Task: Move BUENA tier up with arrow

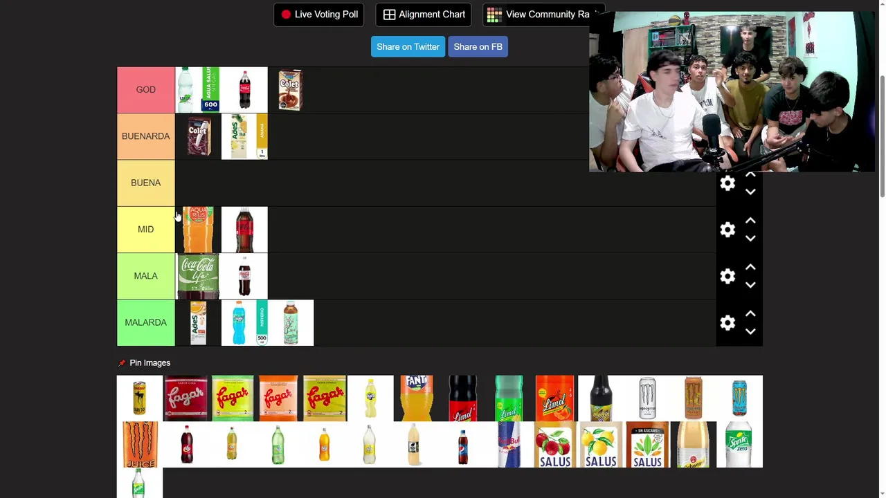Action: click(750, 175)
